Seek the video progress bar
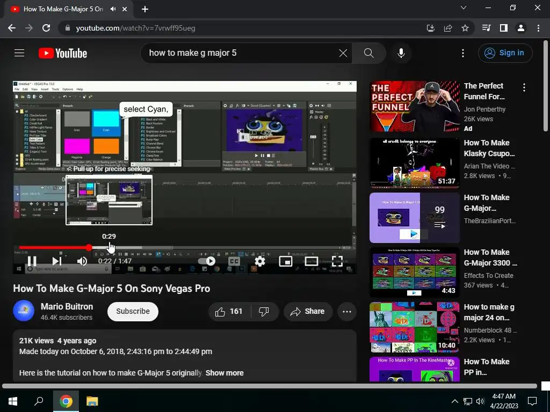550x412 pixels. (x=185, y=247)
